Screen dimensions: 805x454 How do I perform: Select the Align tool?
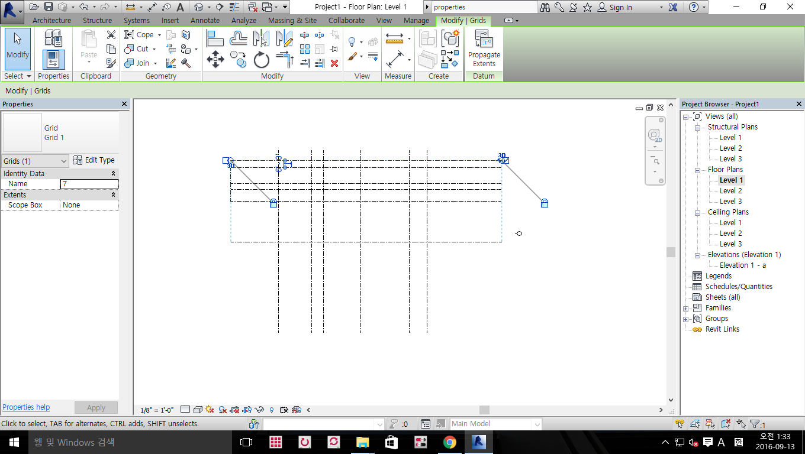point(215,38)
